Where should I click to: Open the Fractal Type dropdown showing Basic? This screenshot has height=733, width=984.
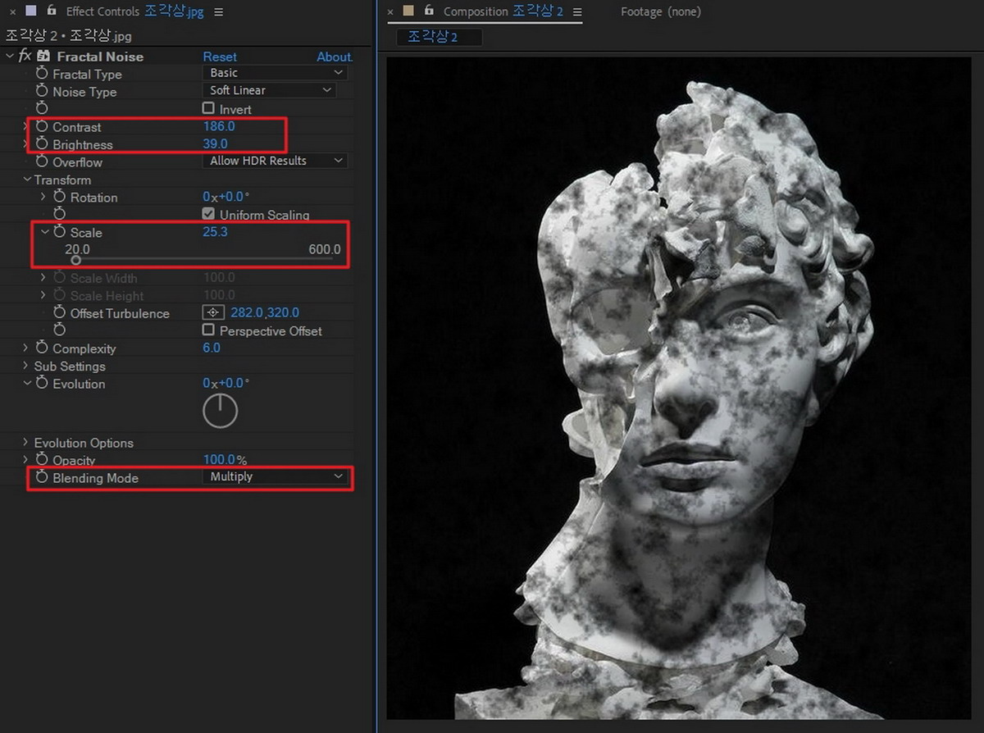274,73
